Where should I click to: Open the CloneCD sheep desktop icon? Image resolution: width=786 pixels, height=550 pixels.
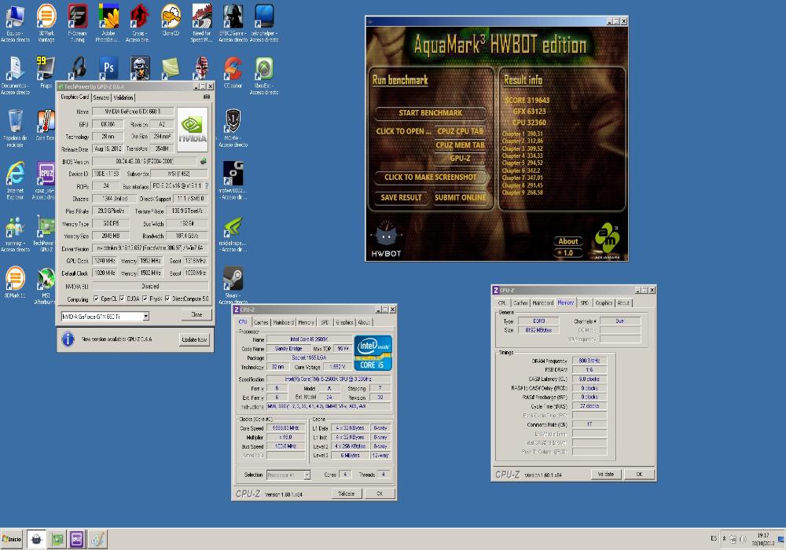pyautogui.click(x=171, y=21)
